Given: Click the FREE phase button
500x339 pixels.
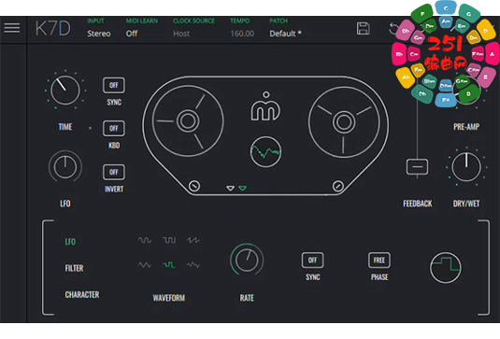Looking at the screenshot, I should click(379, 260).
